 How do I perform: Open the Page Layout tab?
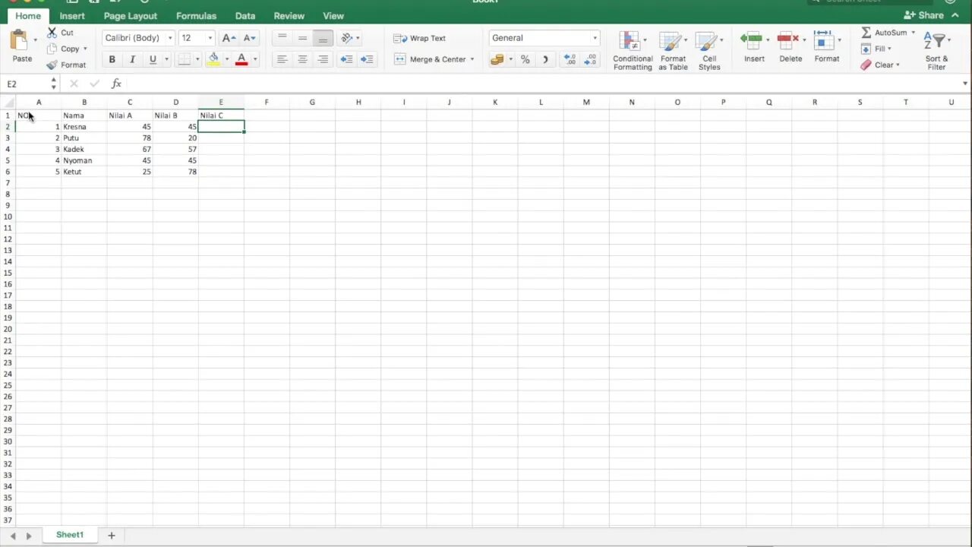(x=130, y=15)
